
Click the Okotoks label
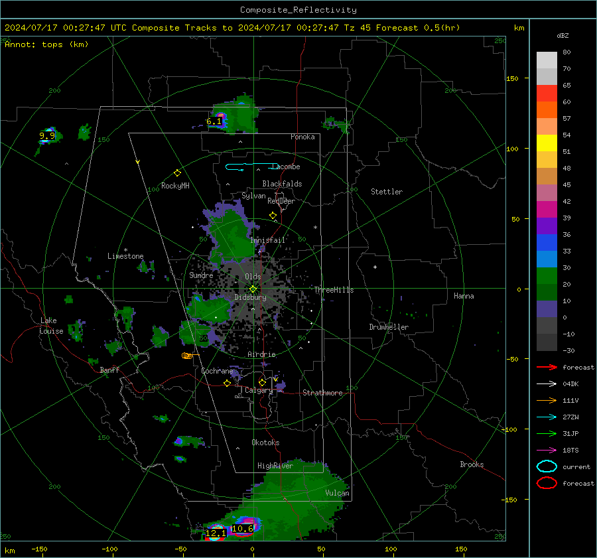click(x=265, y=443)
